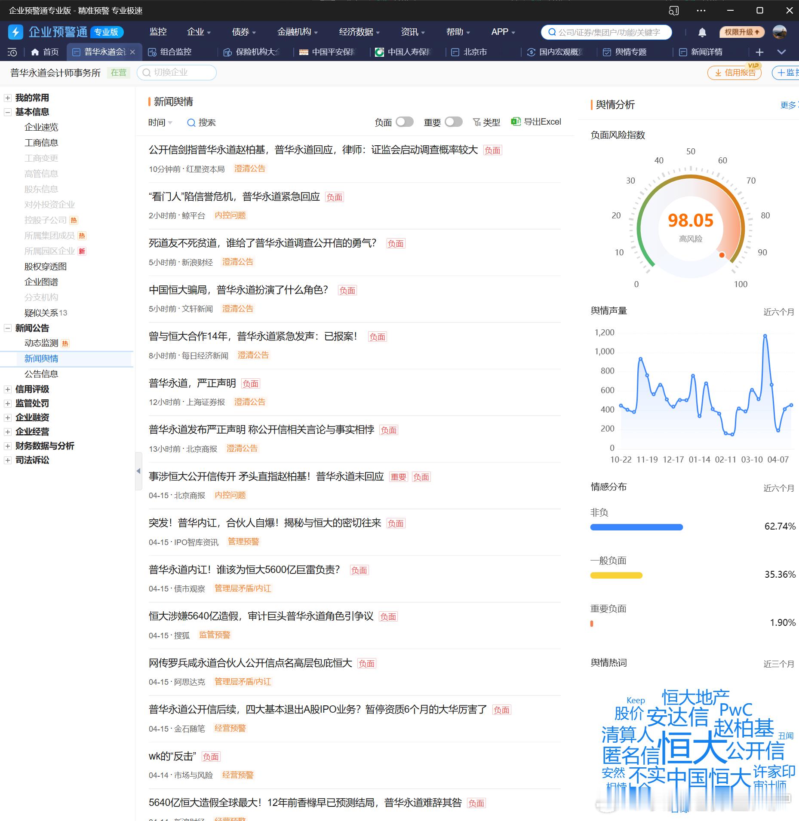Open the 帮助 menu

point(458,32)
